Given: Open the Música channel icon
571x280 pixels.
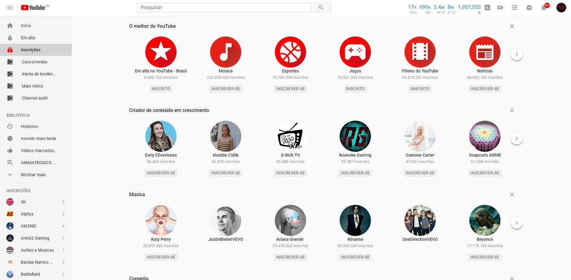Looking at the screenshot, I should [226, 52].
